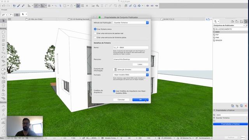Image resolution: width=249 pixels, height=140 pixels.
Task: Click the grid snap toolbar icon
Action: [49, 6]
